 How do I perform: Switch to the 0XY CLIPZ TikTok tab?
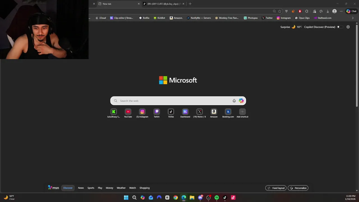click(x=164, y=4)
